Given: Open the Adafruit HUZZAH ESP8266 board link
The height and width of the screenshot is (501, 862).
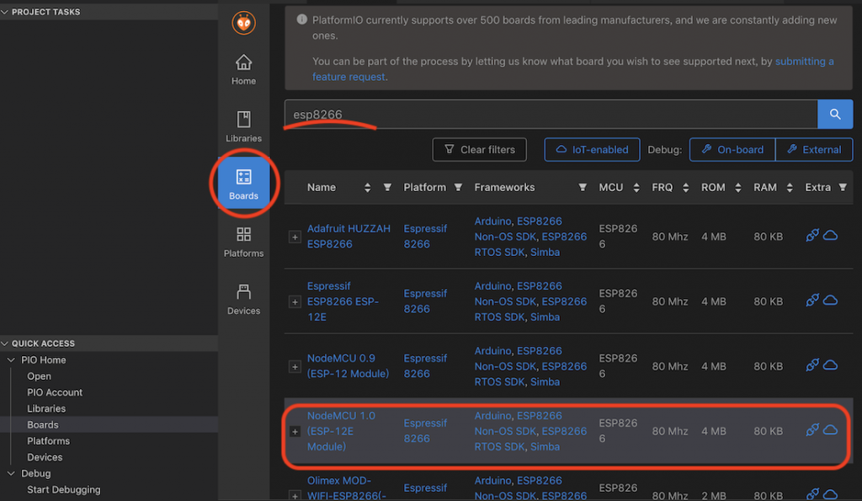Looking at the screenshot, I should [x=349, y=236].
